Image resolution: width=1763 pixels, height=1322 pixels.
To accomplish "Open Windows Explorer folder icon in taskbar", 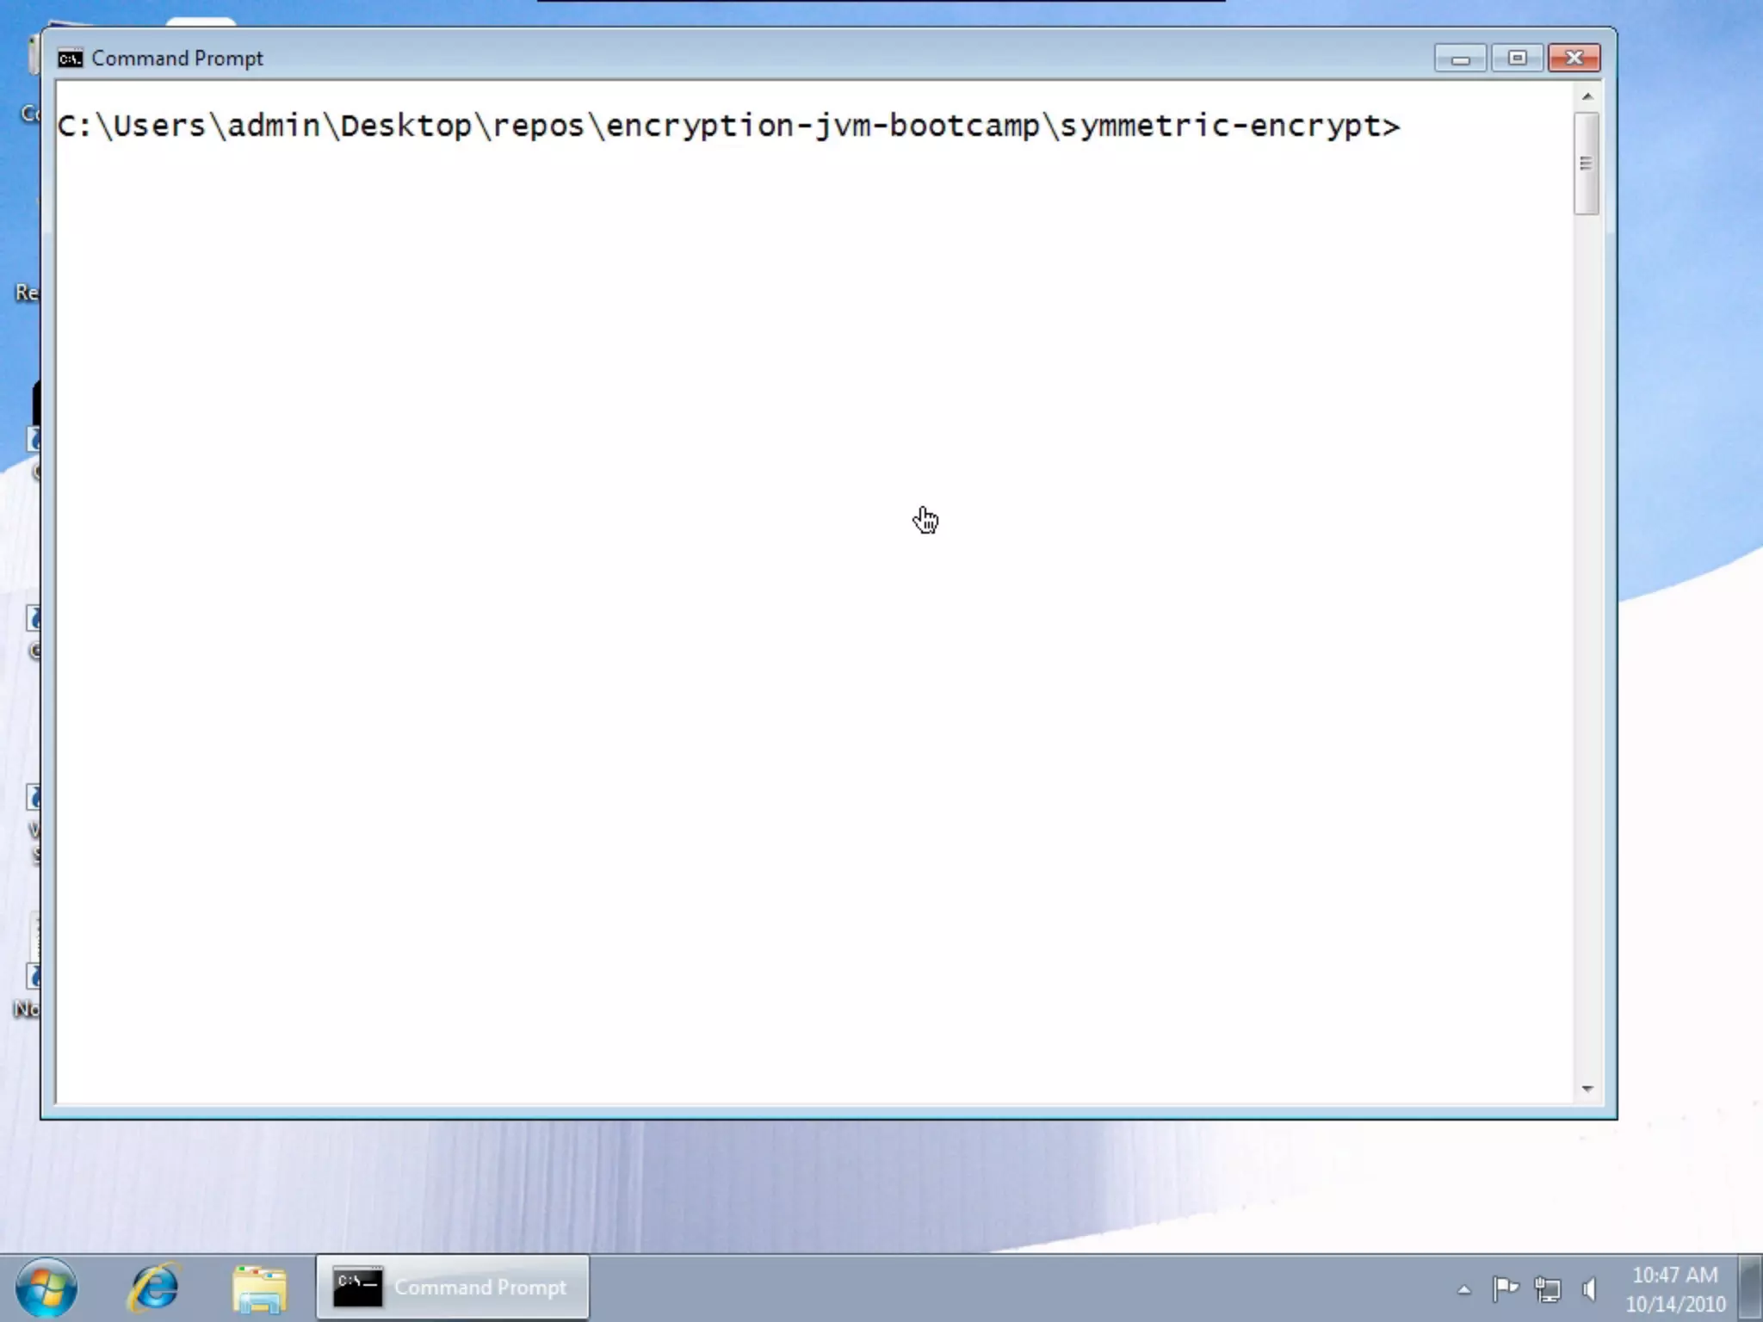I will pos(259,1288).
